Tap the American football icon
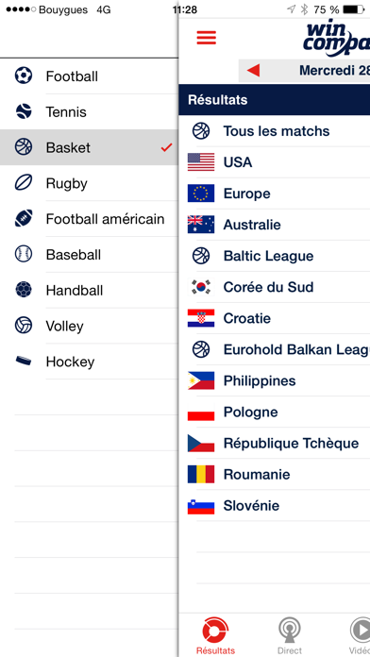 tap(24, 219)
